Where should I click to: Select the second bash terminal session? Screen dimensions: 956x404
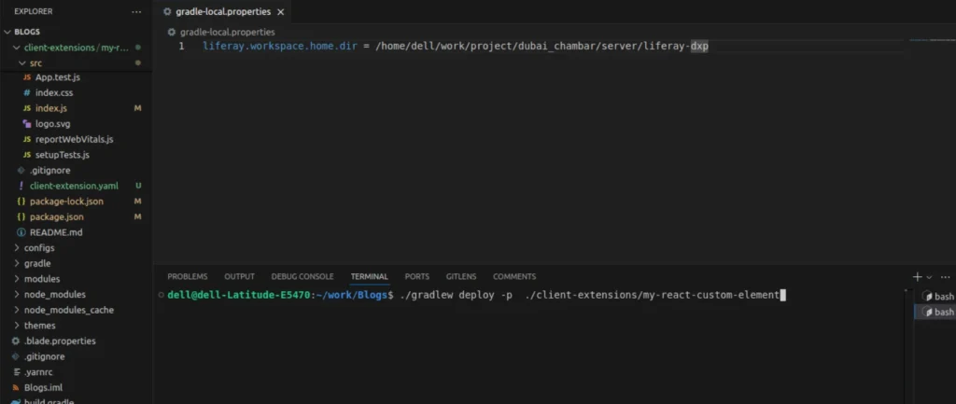click(937, 312)
